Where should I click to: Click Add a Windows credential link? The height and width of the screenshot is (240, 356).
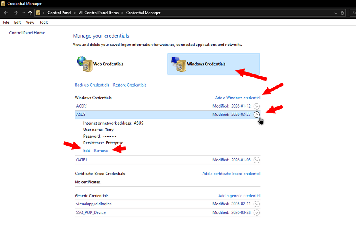[x=237, y=98]
